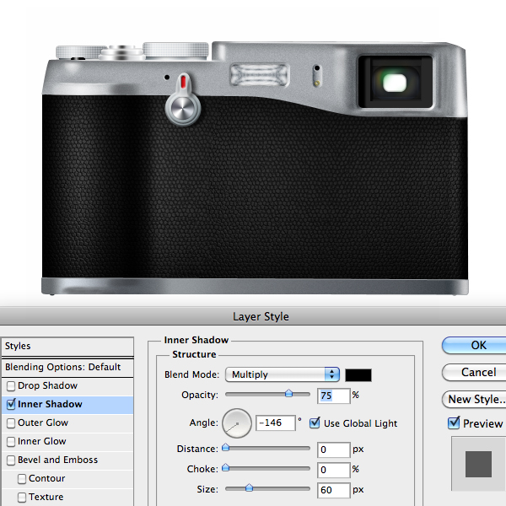Click the gray style preview thumbnail
Screen dimensions: 506x506
coord(478,464)
